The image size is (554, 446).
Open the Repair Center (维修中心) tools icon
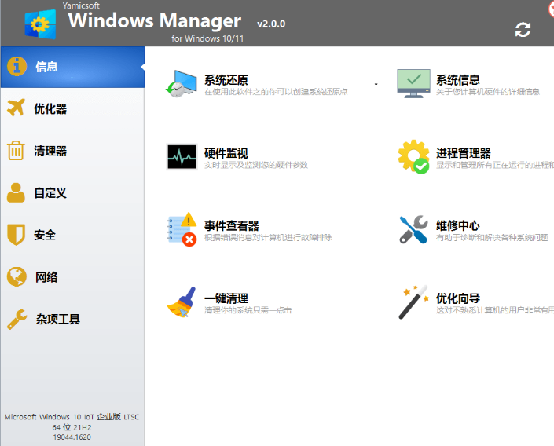click(x=413, y=229)
